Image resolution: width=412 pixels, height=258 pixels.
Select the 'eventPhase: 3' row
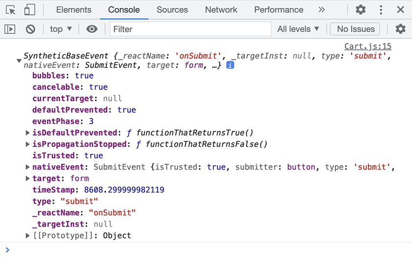pyautogui.click(x=63, y=121)
